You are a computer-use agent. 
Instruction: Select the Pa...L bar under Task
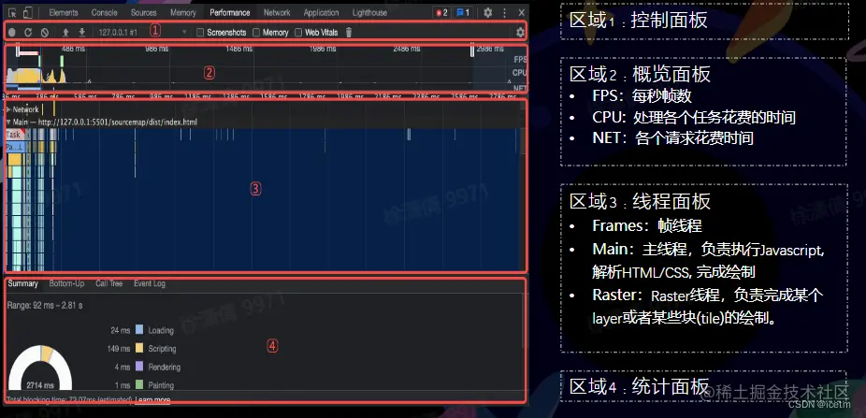coord(15,147)
